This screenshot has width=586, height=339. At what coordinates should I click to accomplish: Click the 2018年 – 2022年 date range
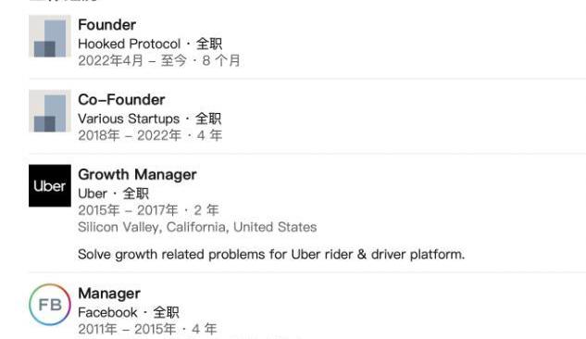click(x=130, y=135)
